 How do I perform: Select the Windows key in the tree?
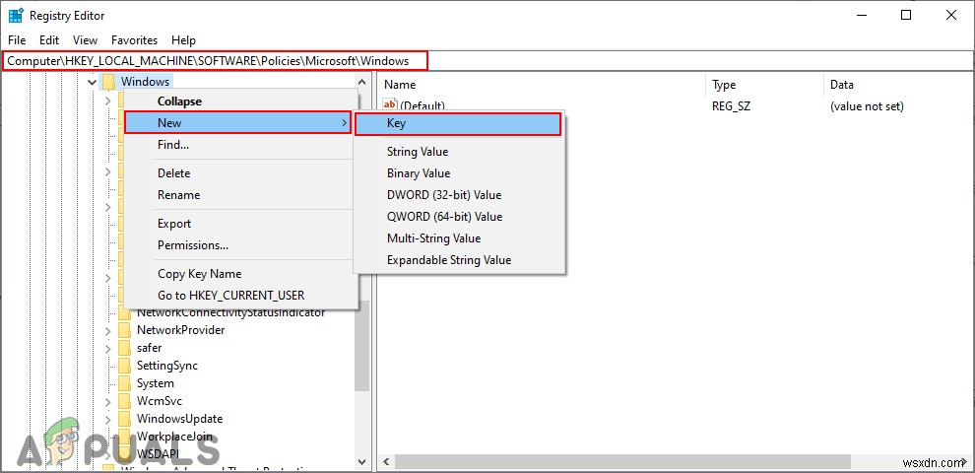145,82
